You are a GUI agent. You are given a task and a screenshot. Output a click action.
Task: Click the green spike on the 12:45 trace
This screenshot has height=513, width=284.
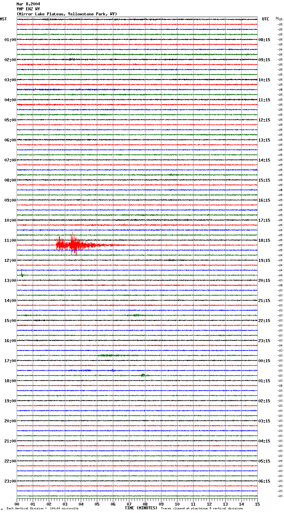[x=22, y=274]
